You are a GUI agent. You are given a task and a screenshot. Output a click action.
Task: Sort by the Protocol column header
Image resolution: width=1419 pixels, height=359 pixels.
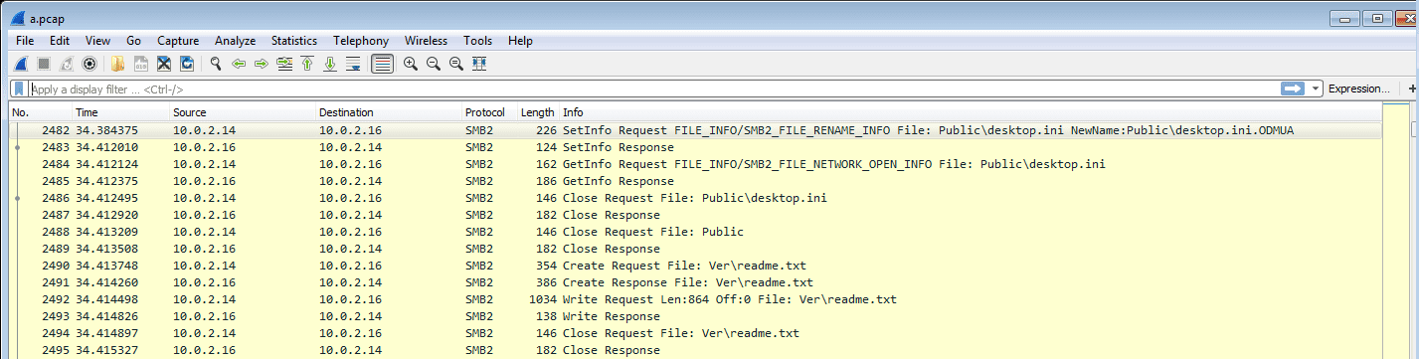click(x=489, y=112)
